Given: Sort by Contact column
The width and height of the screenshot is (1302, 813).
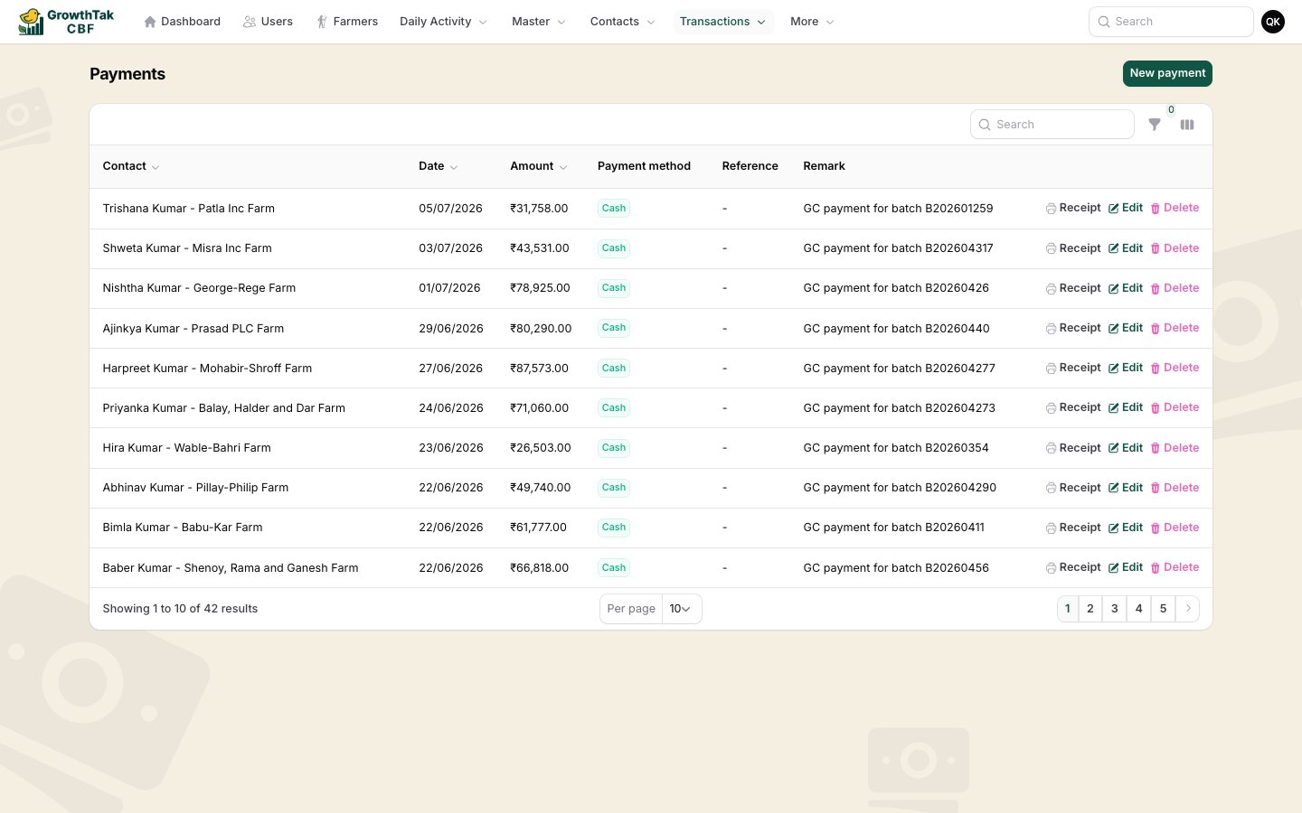Looking at the screenshot, I should (x=131, y=166).
